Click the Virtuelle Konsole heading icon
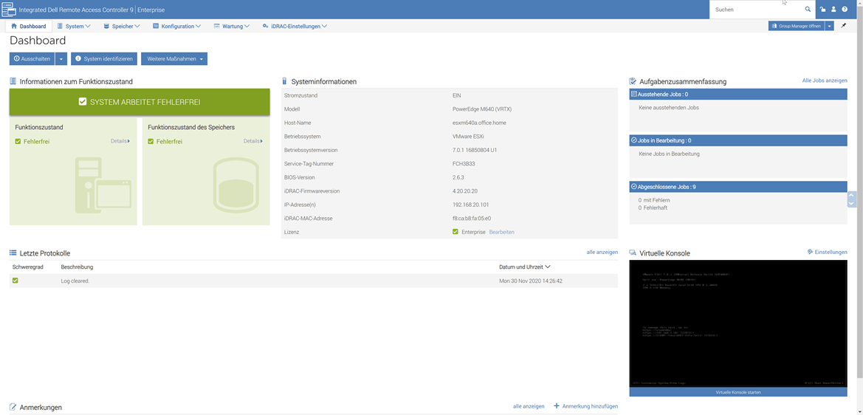The width and height of the screenshot is (863, 415). (633, 253)
